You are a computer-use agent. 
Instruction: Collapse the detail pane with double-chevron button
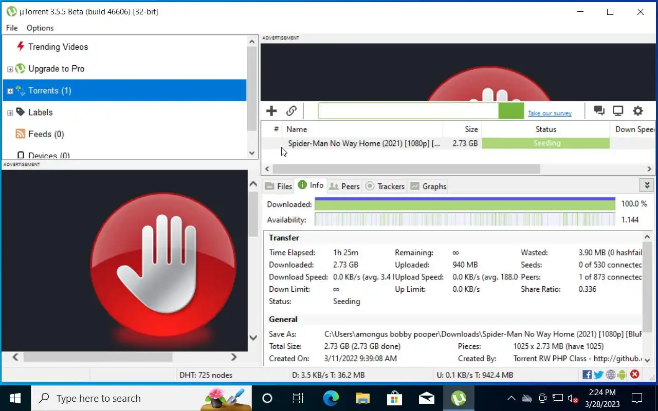coord(647,185)
